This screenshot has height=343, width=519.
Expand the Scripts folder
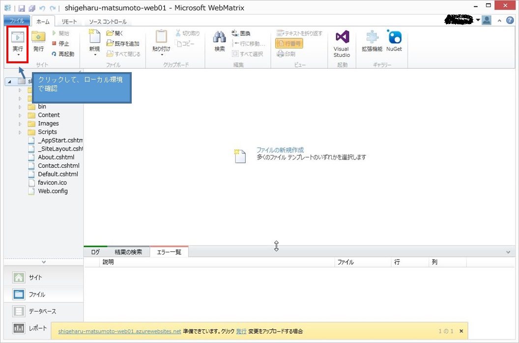20,132
